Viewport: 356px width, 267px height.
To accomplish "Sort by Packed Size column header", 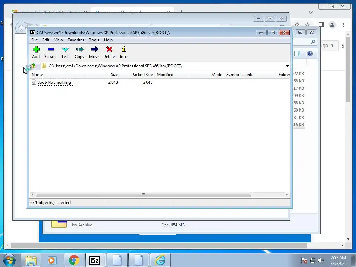I will pyautogui.click(x=137, y=75).
